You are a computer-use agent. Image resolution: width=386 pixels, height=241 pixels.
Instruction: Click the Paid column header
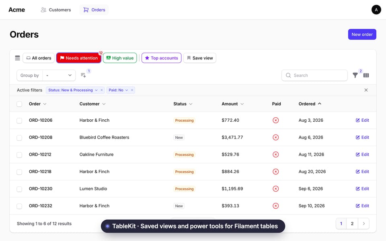[277, 104]
